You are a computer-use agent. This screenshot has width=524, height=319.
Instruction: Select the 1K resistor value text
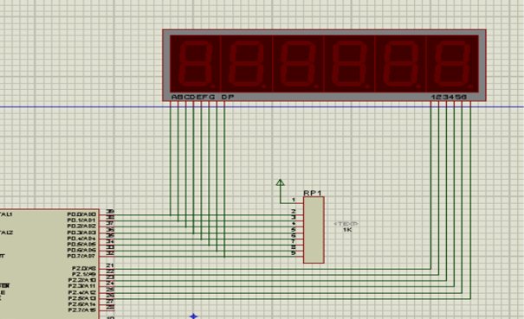[347, 230]
